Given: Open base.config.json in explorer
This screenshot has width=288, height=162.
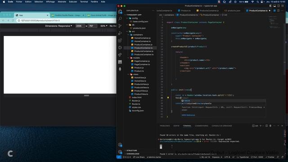Looking at the screenshot, I should [140, 22].
